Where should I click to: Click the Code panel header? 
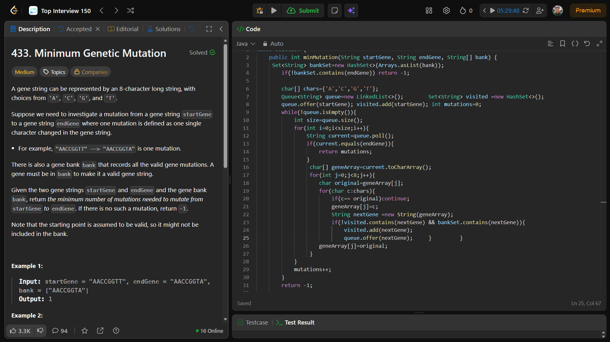[249, 29]
